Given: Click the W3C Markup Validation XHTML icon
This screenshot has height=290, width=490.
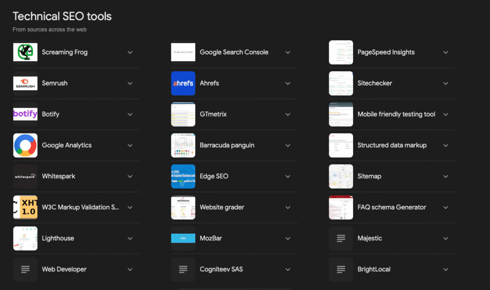Looking at the screenshot, I should tap(25, 207).
